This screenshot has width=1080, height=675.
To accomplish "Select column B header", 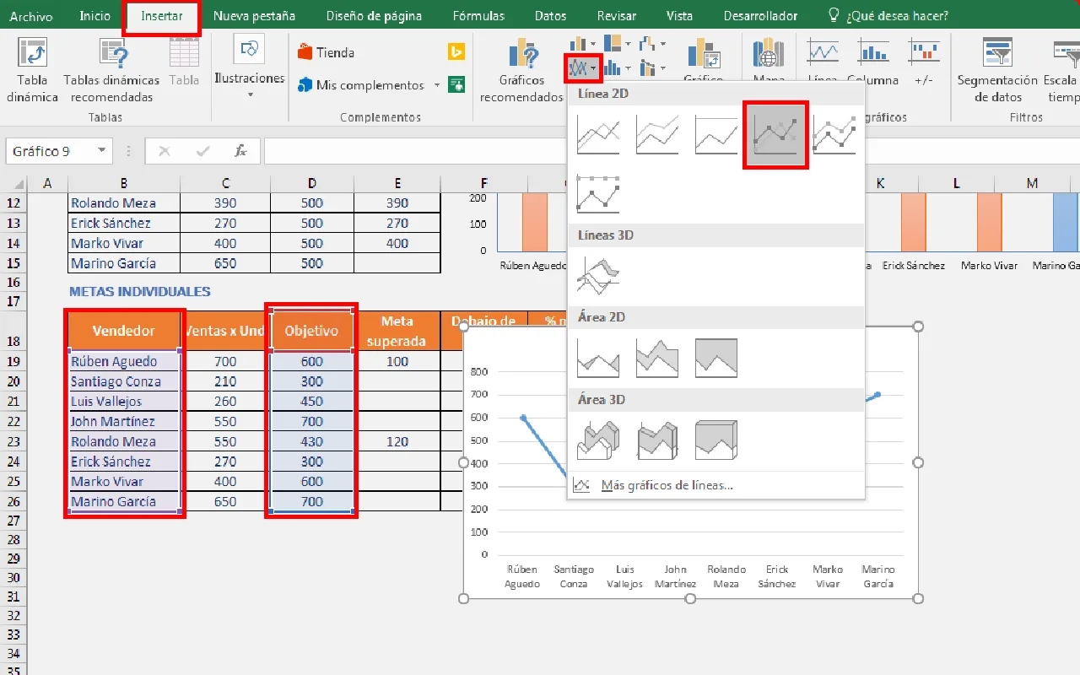I will pyautogui.click(x=124, y=183).
